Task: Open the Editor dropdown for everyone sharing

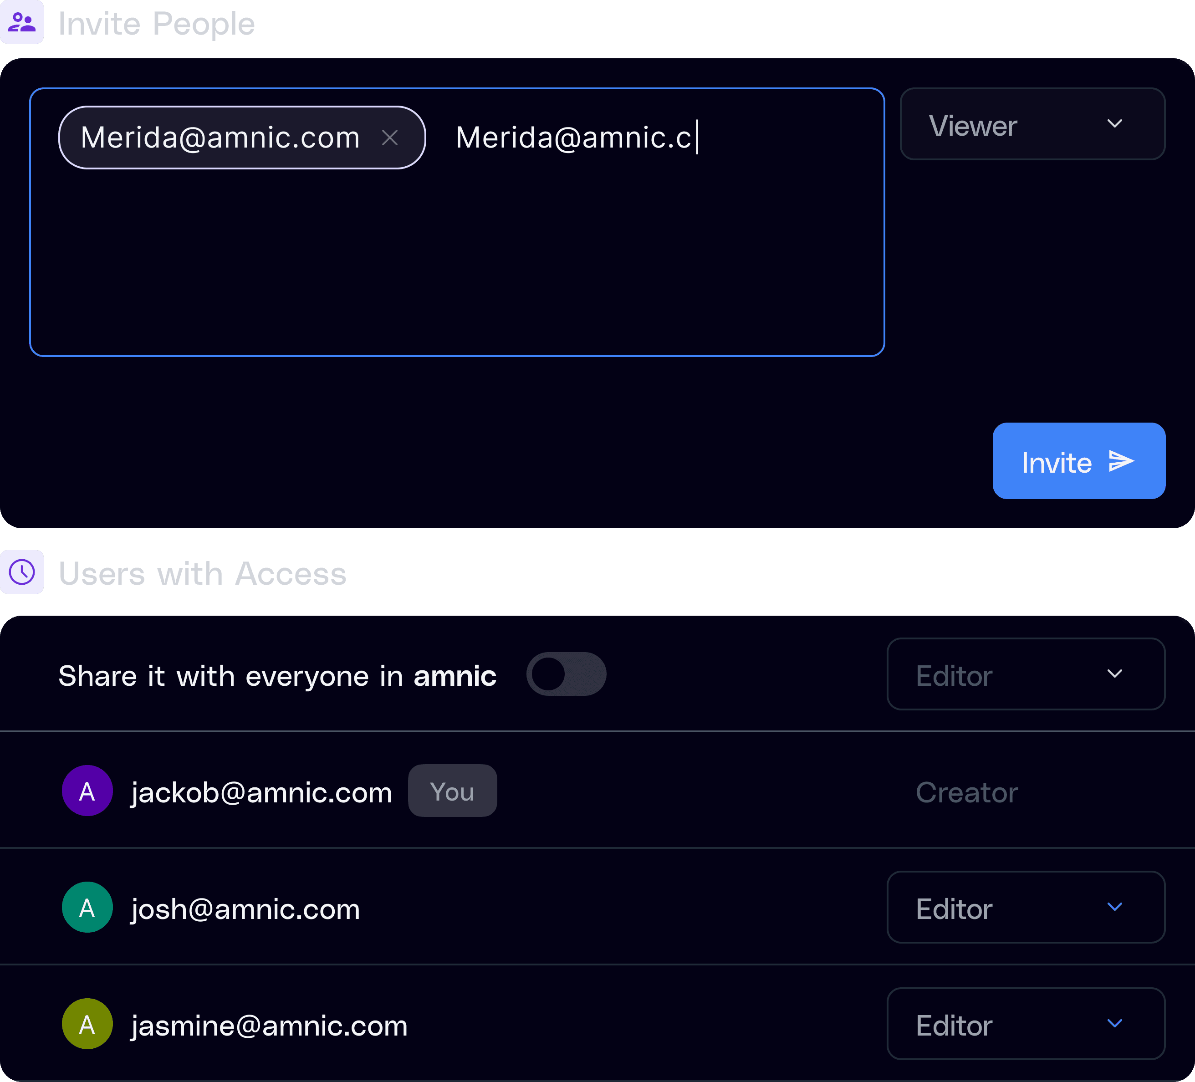Action: tap(1026, 674)
